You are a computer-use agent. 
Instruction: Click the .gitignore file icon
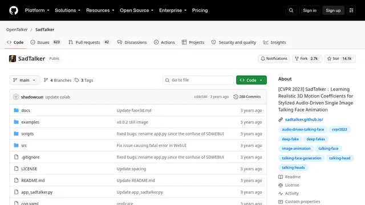[16, 157]
